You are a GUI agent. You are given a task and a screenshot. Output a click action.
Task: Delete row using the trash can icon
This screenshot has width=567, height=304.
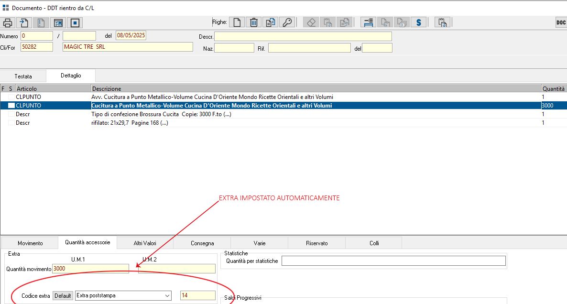click(254, 22)
